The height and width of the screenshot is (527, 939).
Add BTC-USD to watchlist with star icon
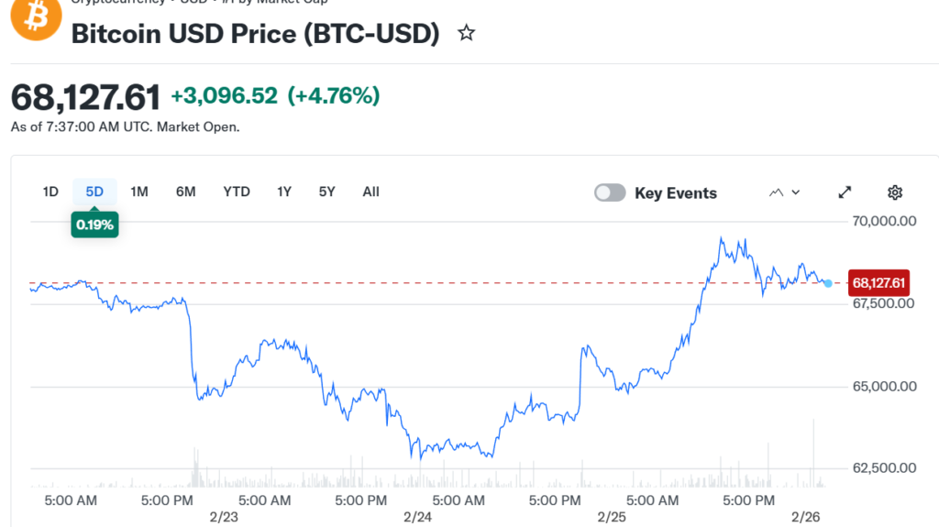point(467,34)
